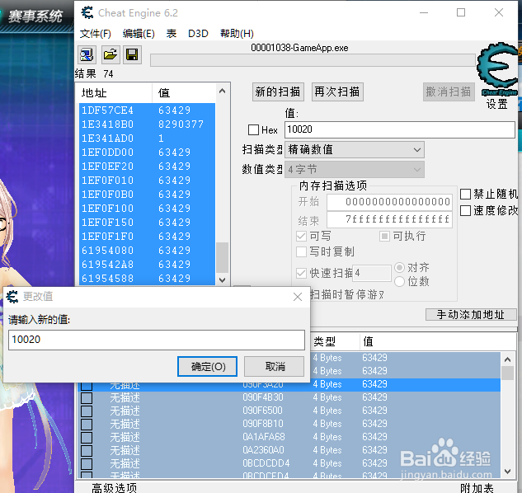The image size is (522, 493).
Task: Select result address 1E3418B0
Action: (107, 124)
